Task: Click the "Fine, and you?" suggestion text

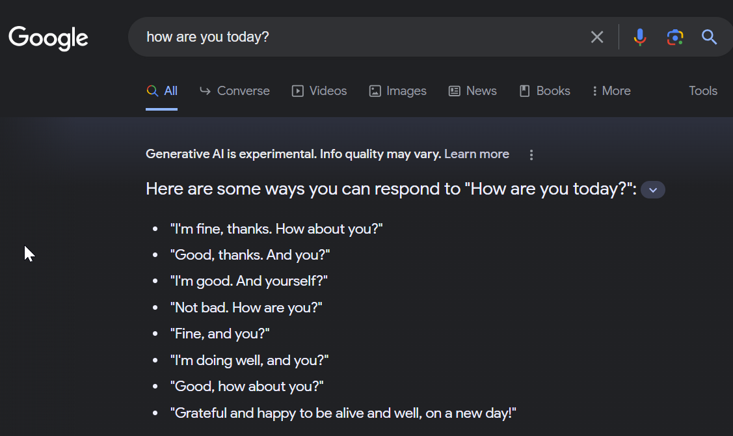Action: pos(220,334)
